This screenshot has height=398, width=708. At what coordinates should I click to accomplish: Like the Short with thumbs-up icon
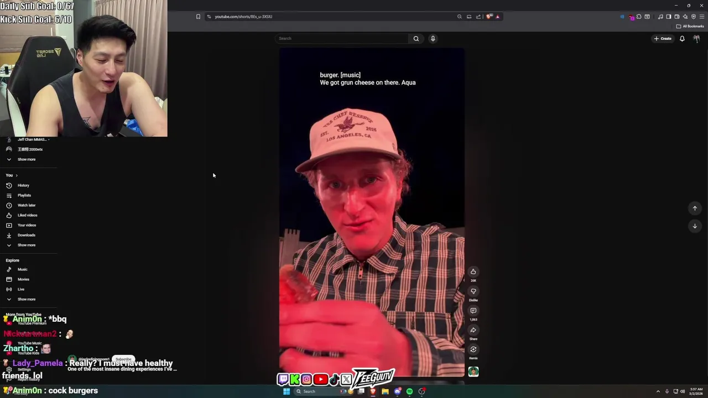(x=473, y=271)
